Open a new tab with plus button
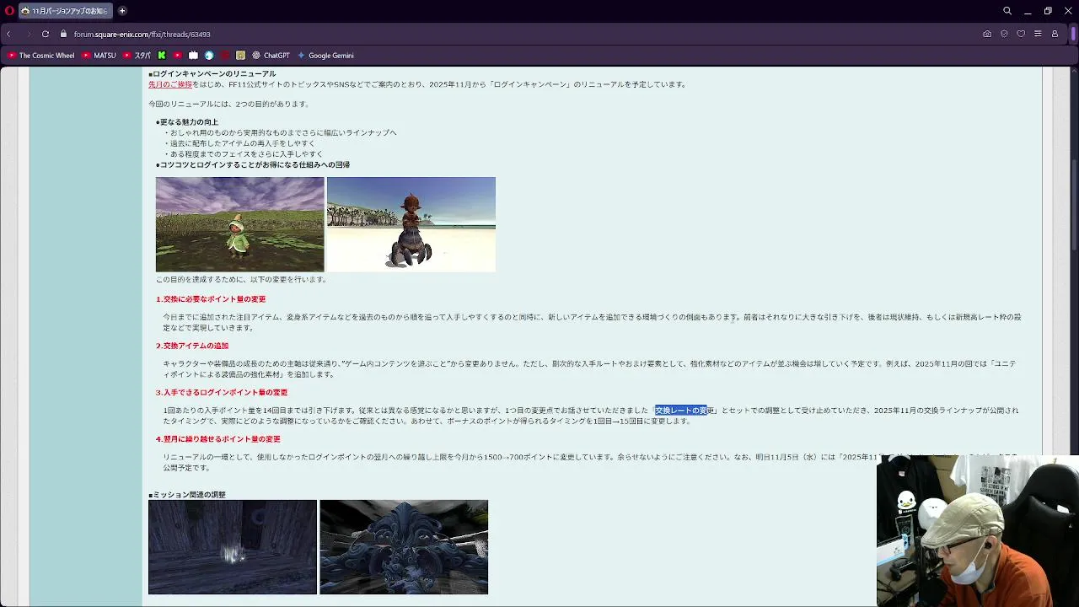The image size is (1079, 607). coord(122,11)
